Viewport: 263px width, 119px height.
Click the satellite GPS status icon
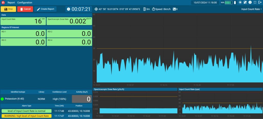tap(245, 3)
